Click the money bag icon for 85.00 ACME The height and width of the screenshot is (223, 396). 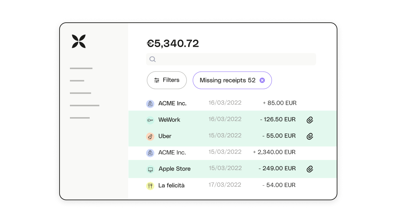[x=150, y=104]
